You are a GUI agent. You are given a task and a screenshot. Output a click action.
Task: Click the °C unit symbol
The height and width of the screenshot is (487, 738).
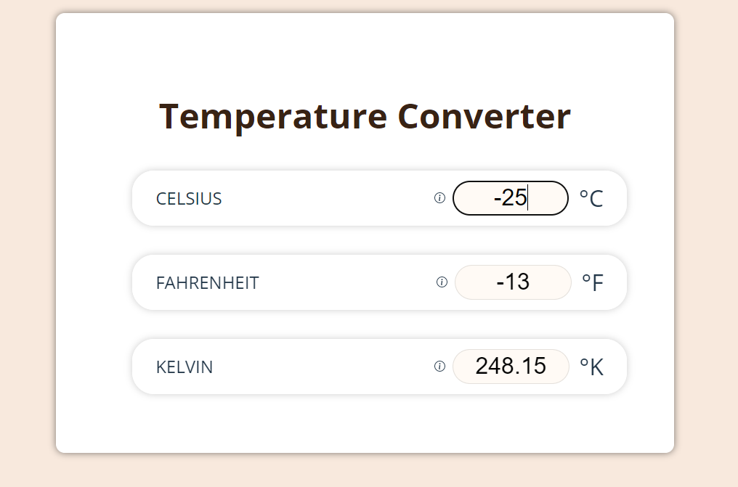coord(590,197)
